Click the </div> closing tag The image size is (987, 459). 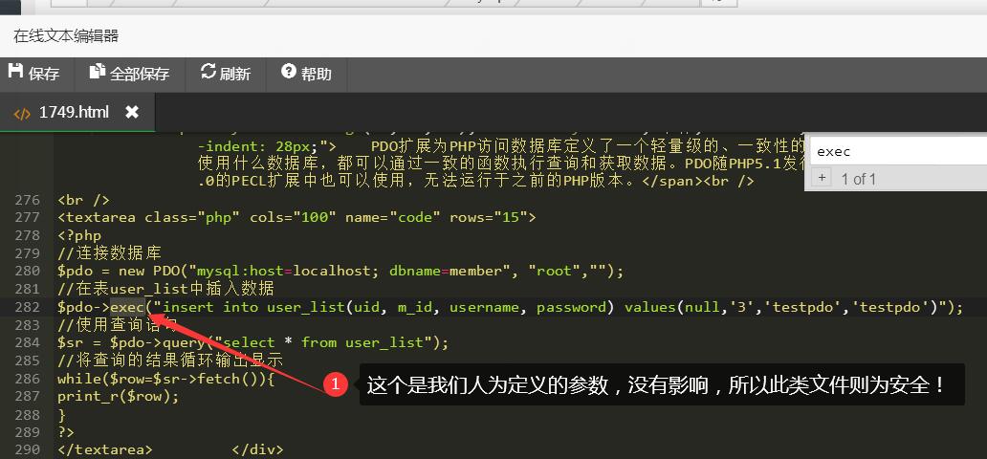(x=258, y=449)
